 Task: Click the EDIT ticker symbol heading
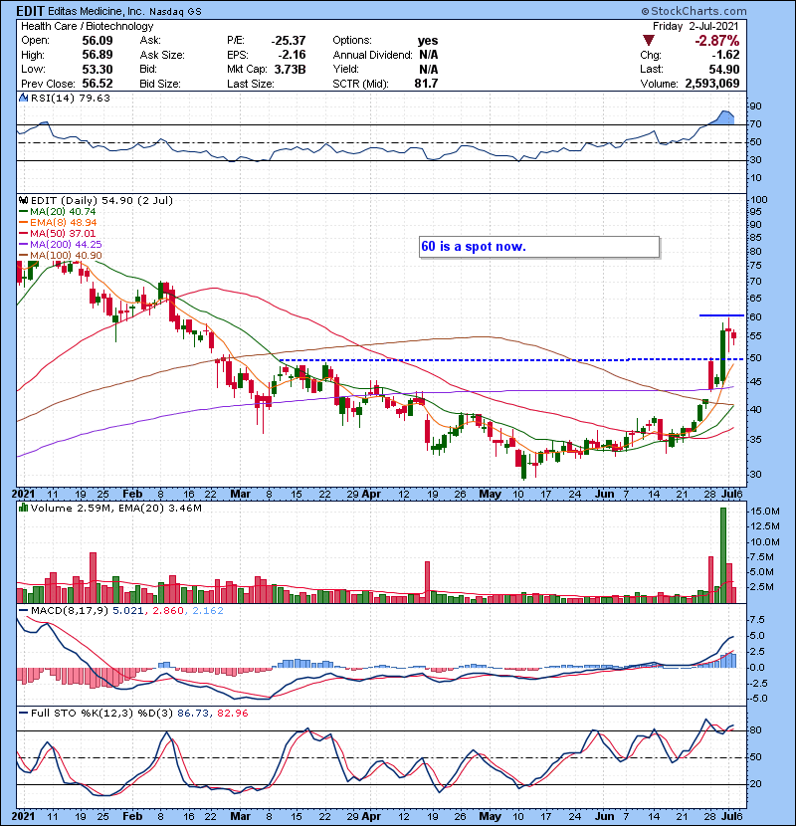tap(31, 11)
